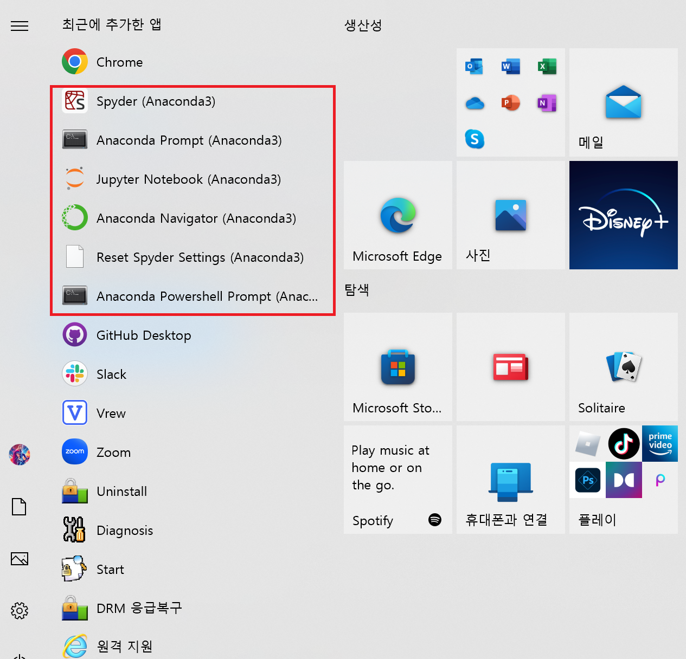Open the user account avatar

pyautogui.click(x=20, y=455)
